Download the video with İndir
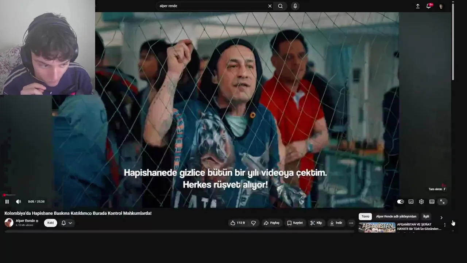This screenshot has height=263, width=467. [336, 223]
